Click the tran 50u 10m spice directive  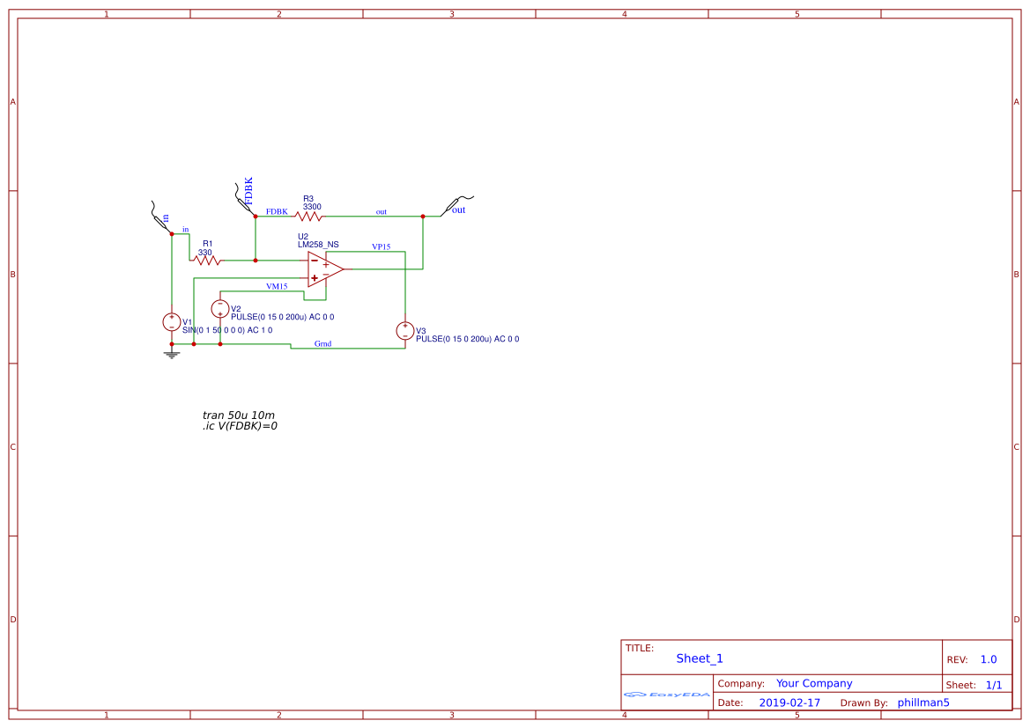click(x=238, y=414)
